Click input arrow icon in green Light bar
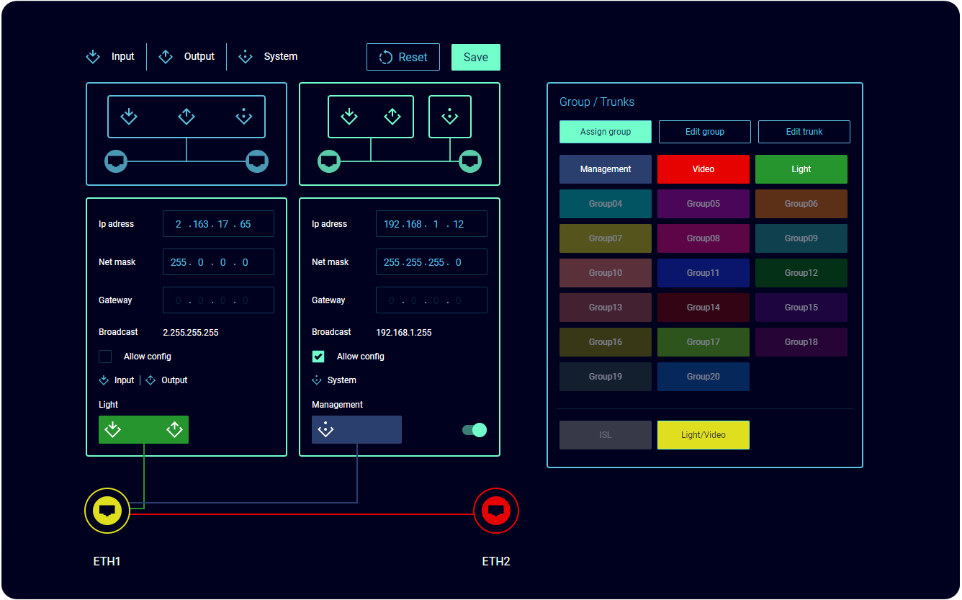 (x=113, y=429)
